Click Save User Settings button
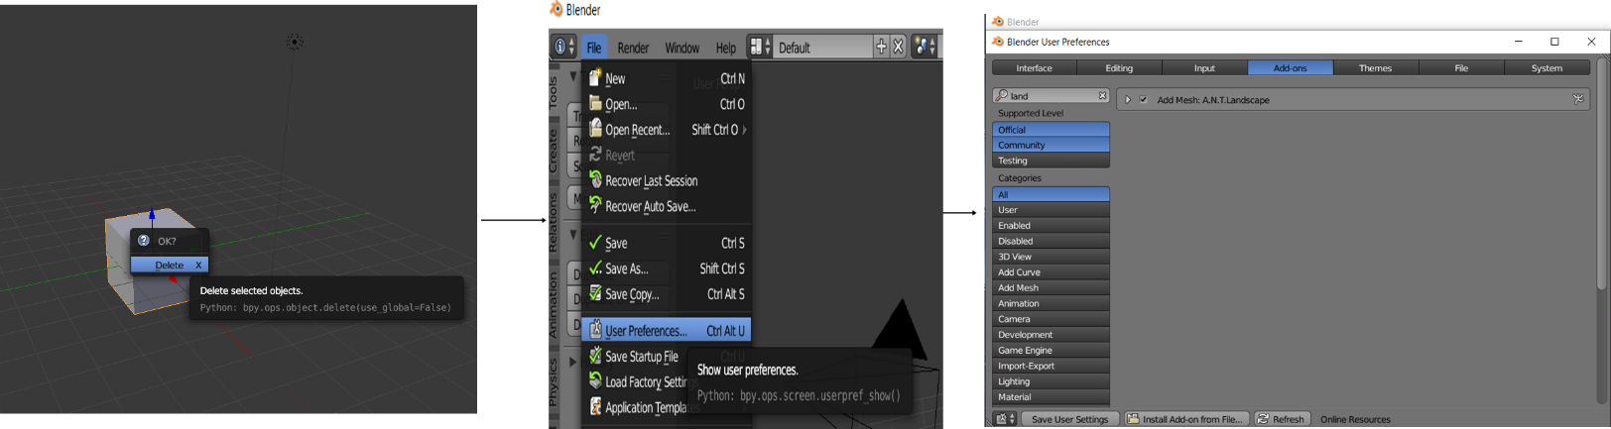 click(1069, 419)
